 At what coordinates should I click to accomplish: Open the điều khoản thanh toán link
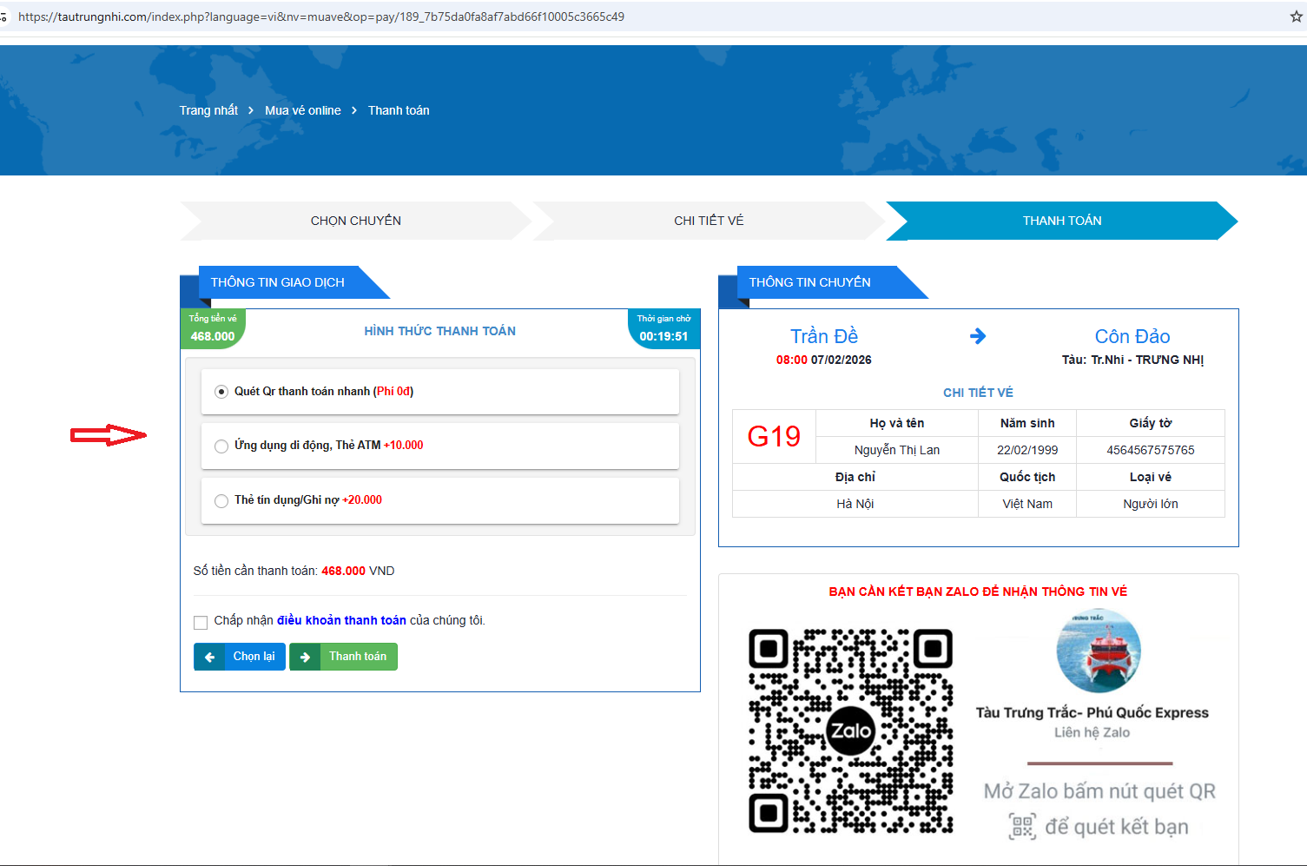click(341, 620)
